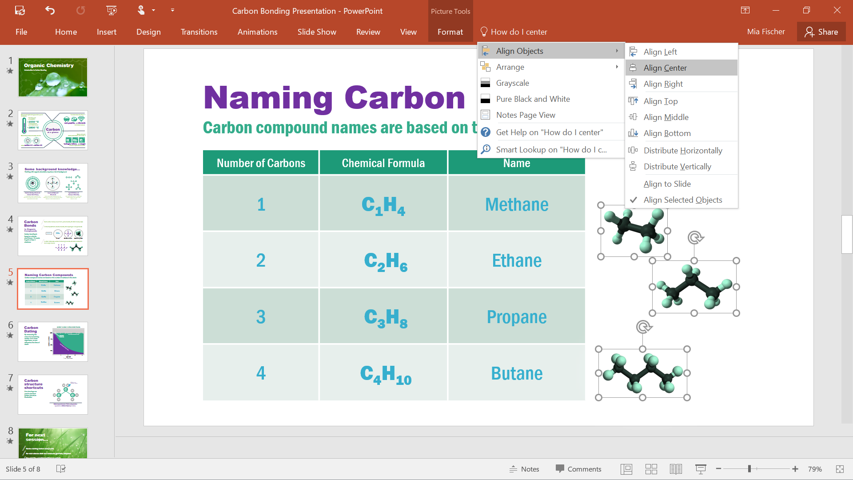The image size is (853, 480).
Task: Click the fit slide to window icon
Action: click(839, 469)
